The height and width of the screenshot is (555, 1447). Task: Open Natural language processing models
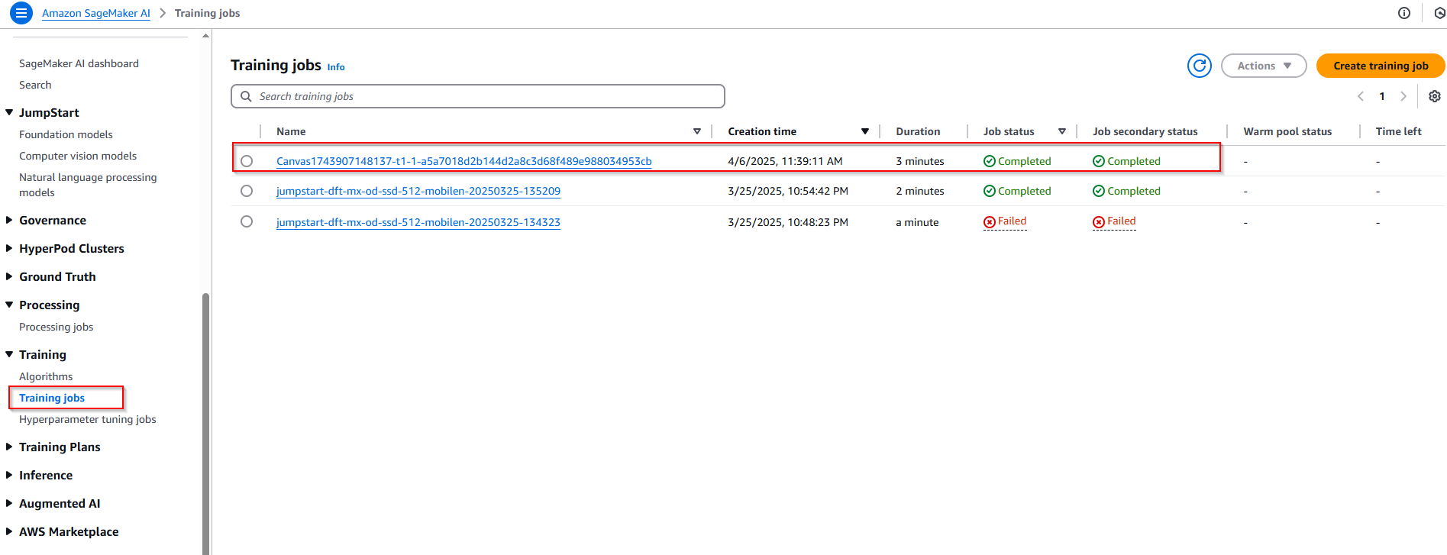click(88, 185)
